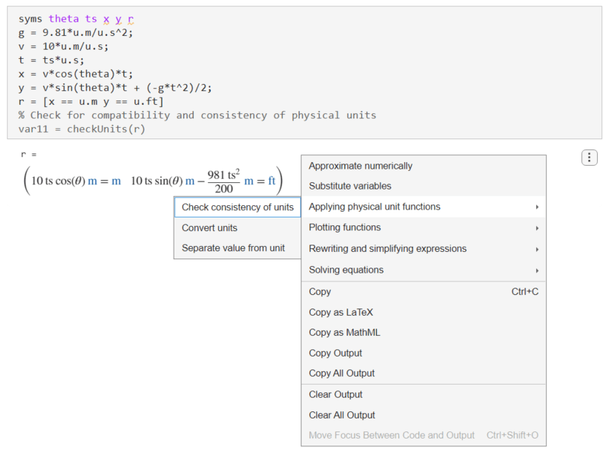Select Copy as LaTeX

coord(341,312)
